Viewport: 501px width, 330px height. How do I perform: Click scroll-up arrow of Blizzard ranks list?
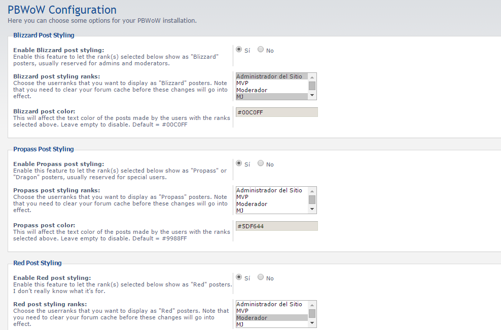click(312, 77)
